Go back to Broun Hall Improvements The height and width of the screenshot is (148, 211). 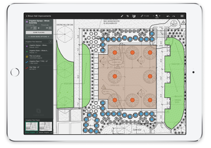39,16
